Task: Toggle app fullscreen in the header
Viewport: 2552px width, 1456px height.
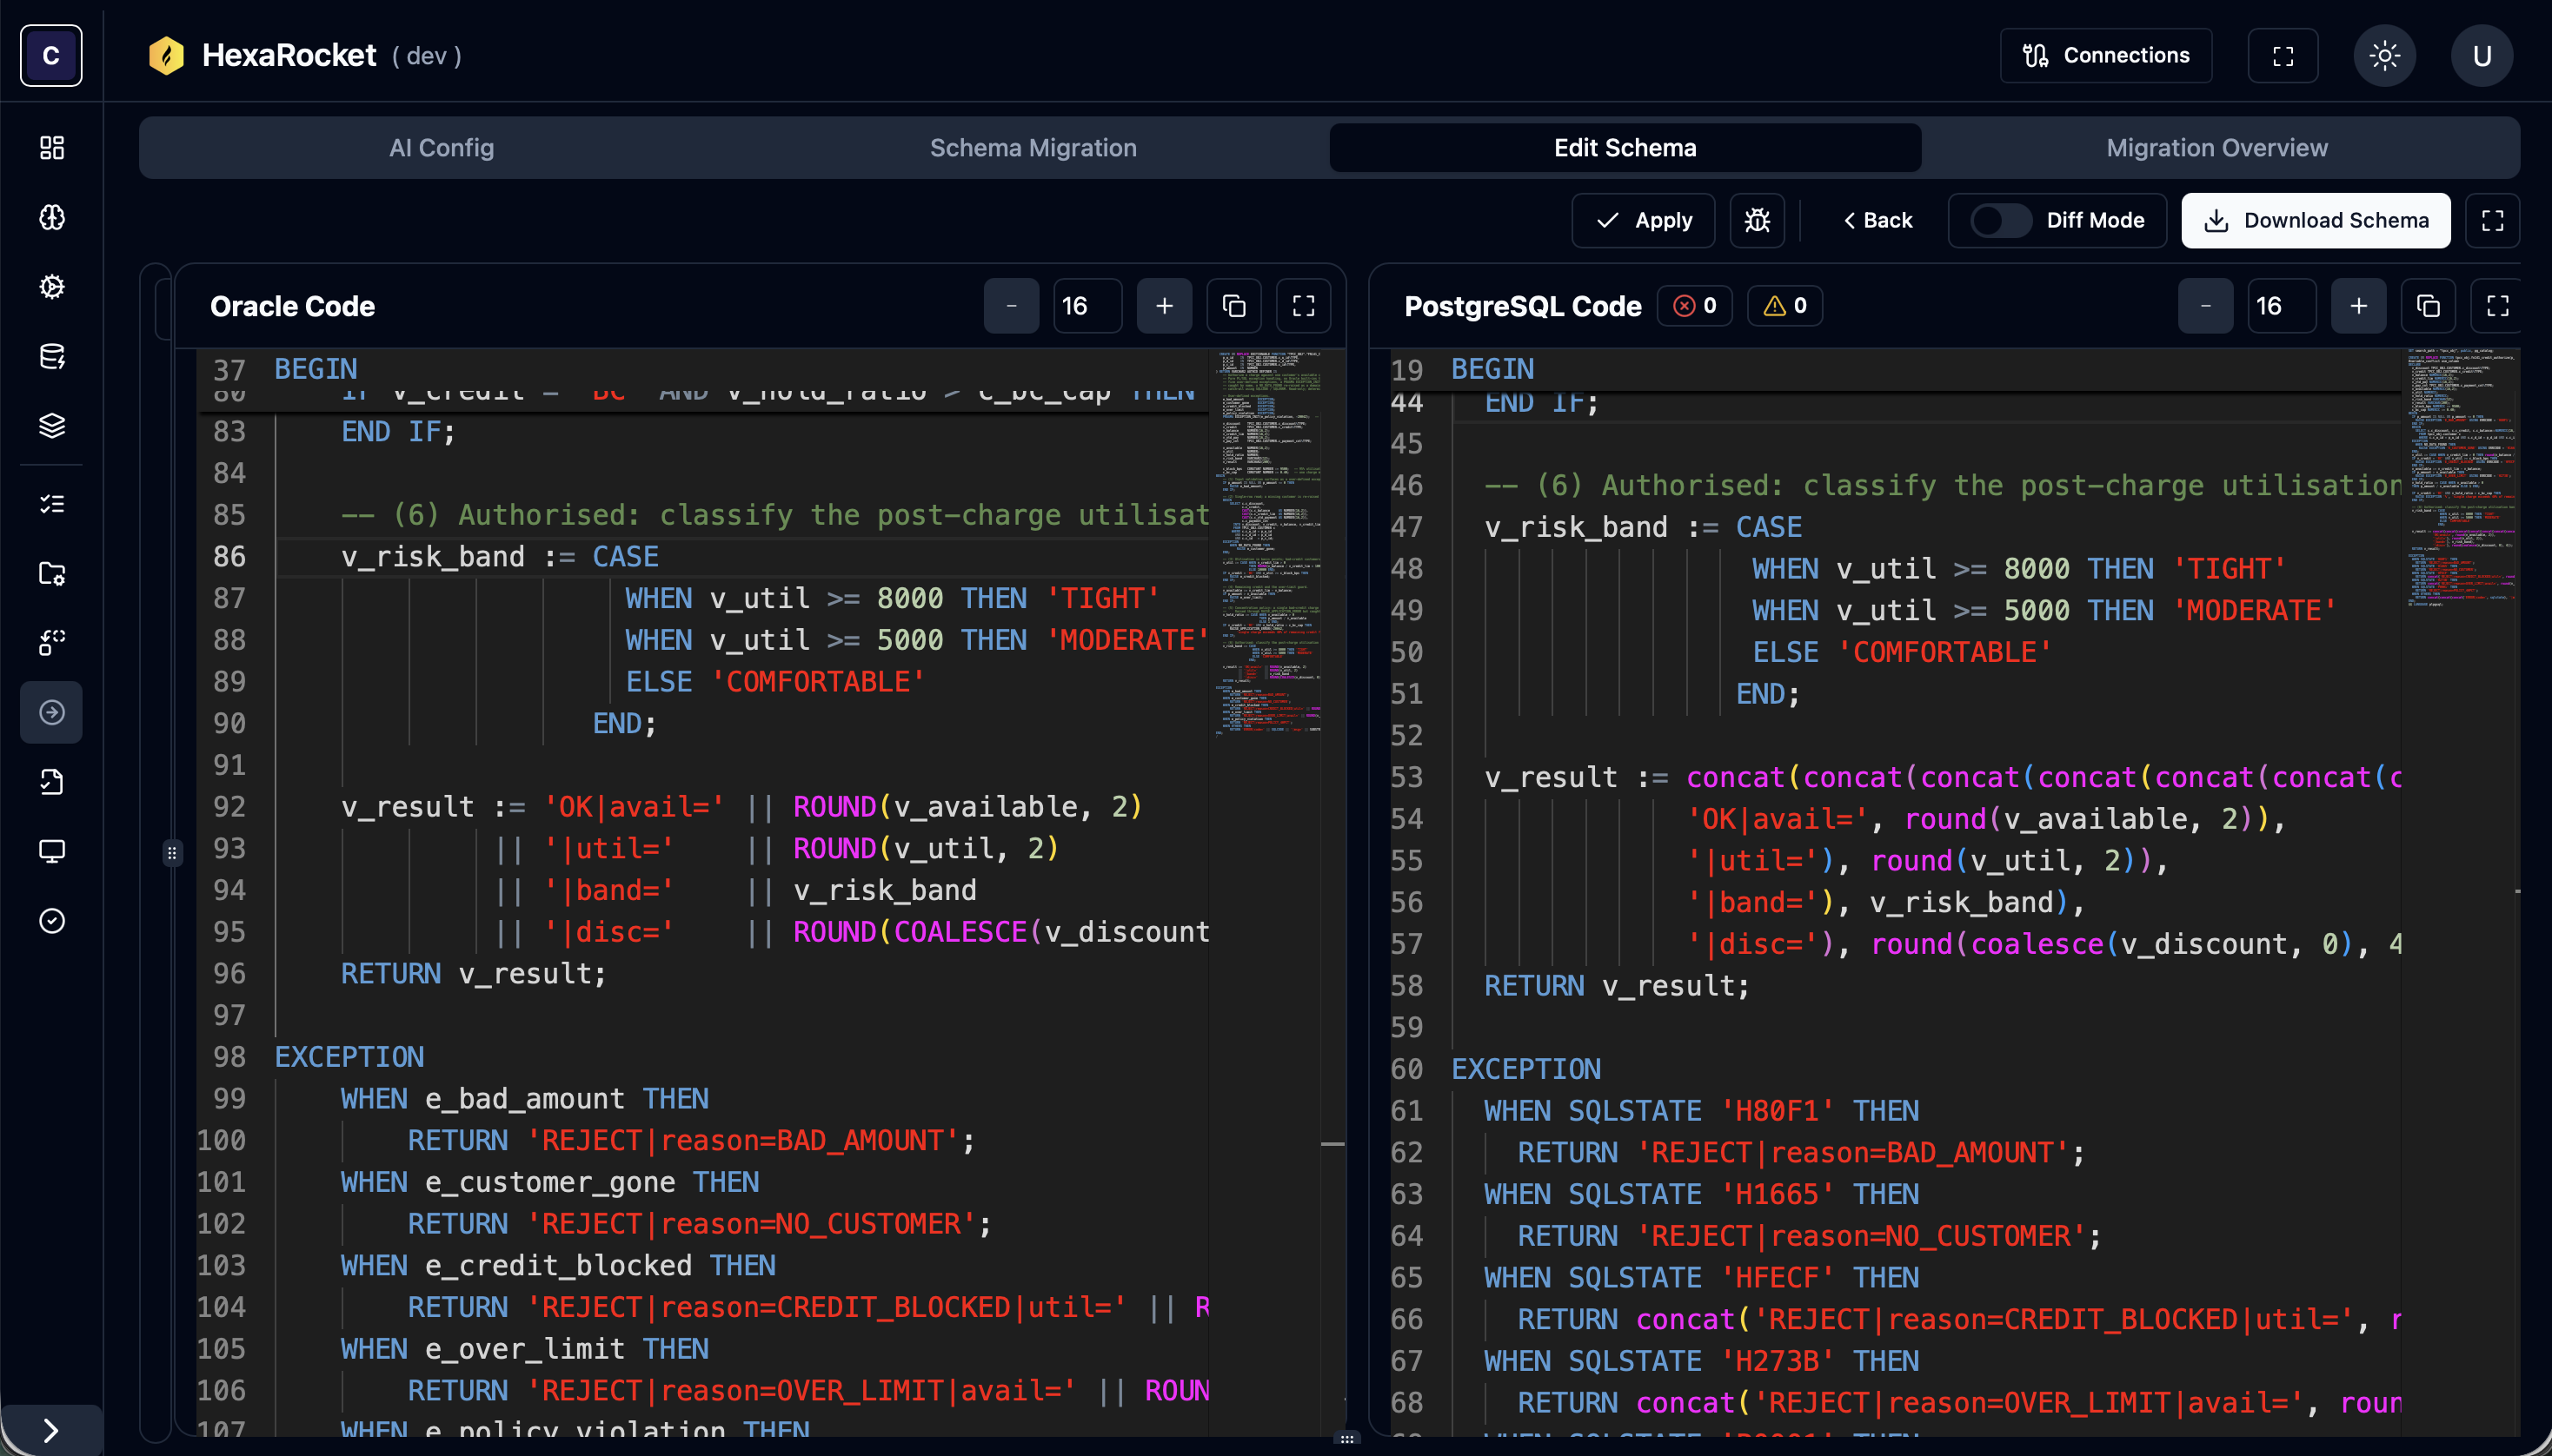Action: pyautogui.click(x=2282, y=55)
